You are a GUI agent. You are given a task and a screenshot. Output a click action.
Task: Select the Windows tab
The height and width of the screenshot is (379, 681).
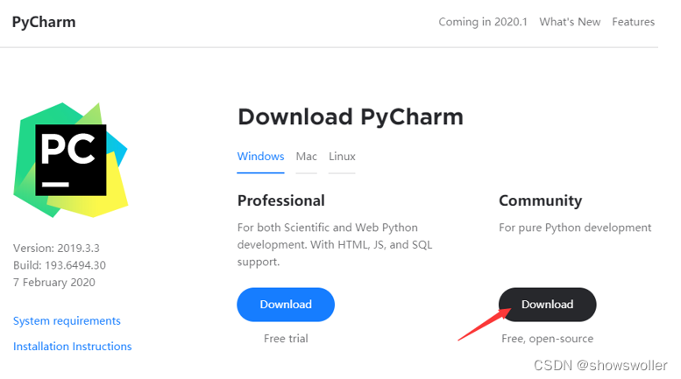(260, 157)
